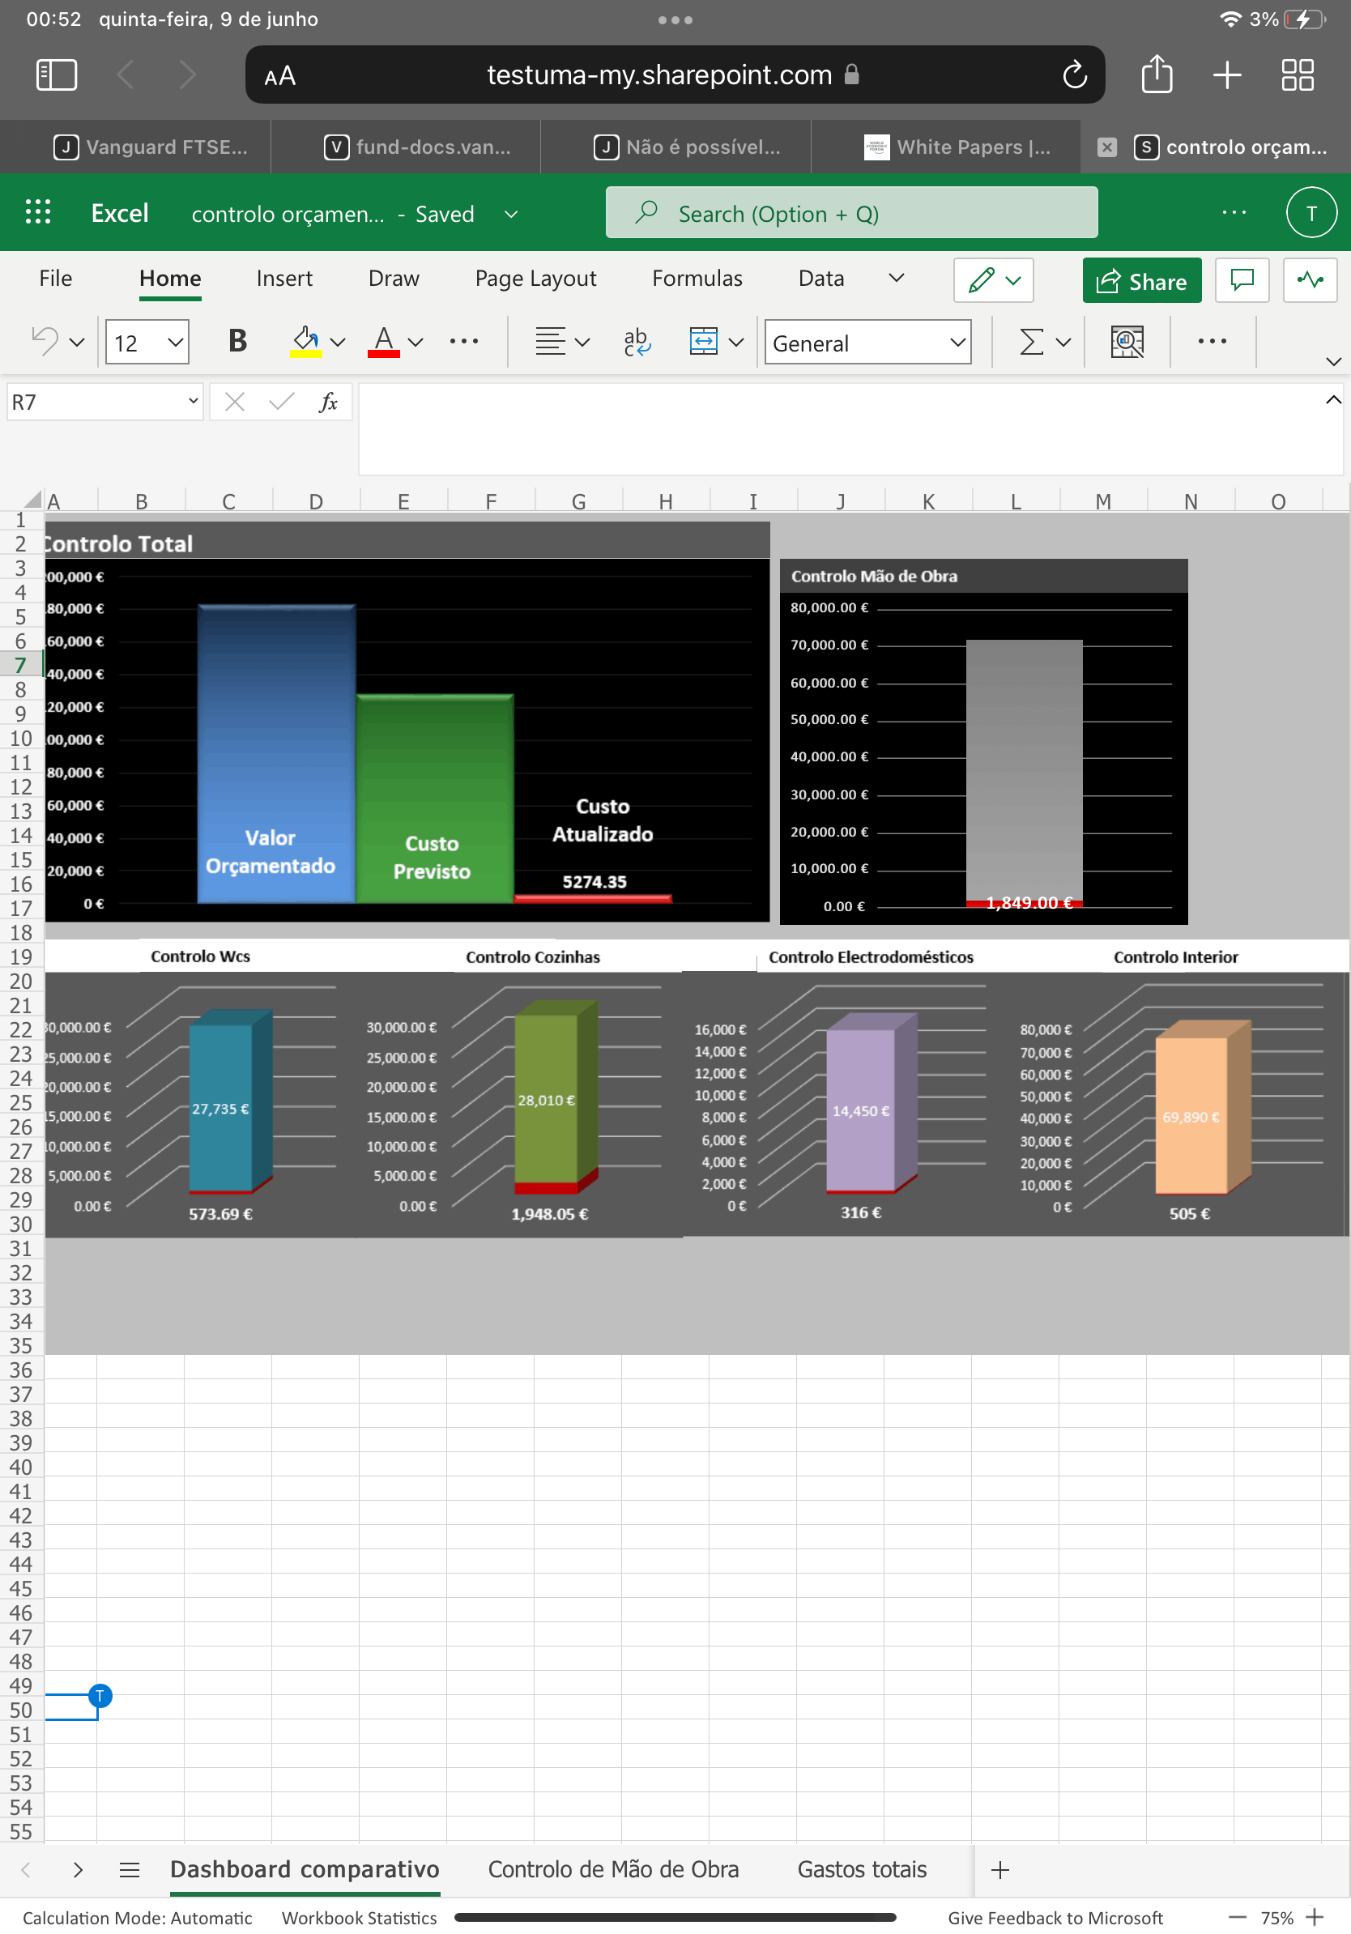Click merge and center icon
Image resolution: width=1351 pixels, height=1934 pixels.
click(703, 341)
